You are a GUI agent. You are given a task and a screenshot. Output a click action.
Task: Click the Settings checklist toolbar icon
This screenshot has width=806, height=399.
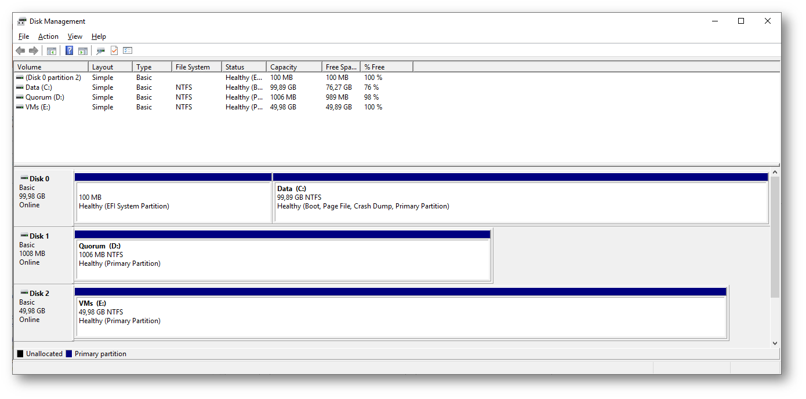(128, 51)
